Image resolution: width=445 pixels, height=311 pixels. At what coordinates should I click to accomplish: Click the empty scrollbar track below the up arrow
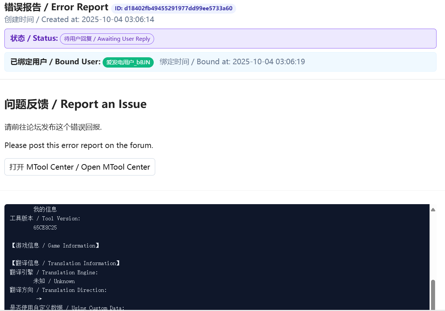click(433, 246)
